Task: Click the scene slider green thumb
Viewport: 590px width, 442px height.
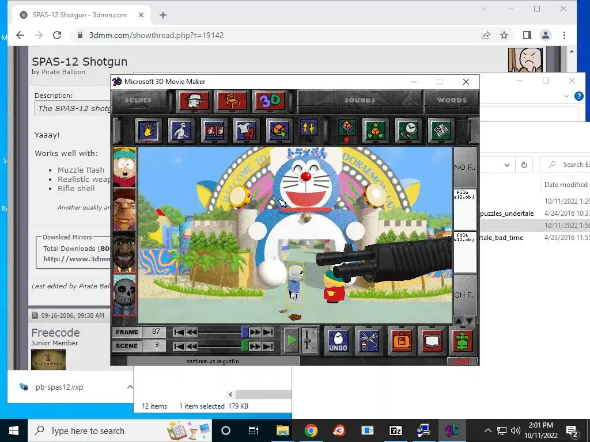Action: (x=244, y=346)
